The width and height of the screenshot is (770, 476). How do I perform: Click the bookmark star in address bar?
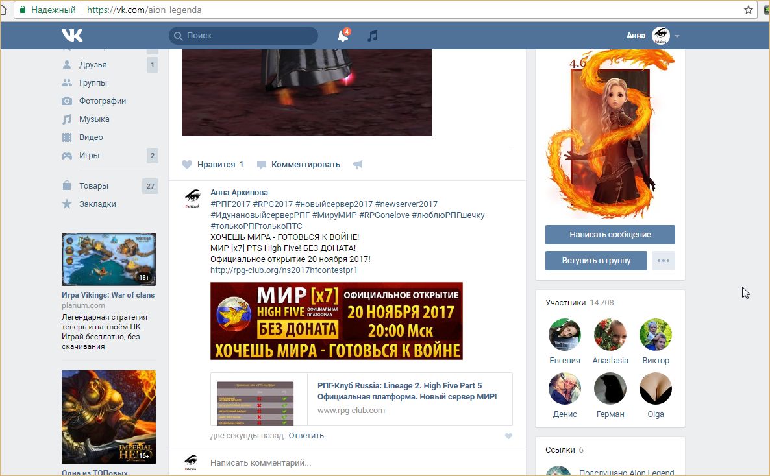click(x=749, y=10)
